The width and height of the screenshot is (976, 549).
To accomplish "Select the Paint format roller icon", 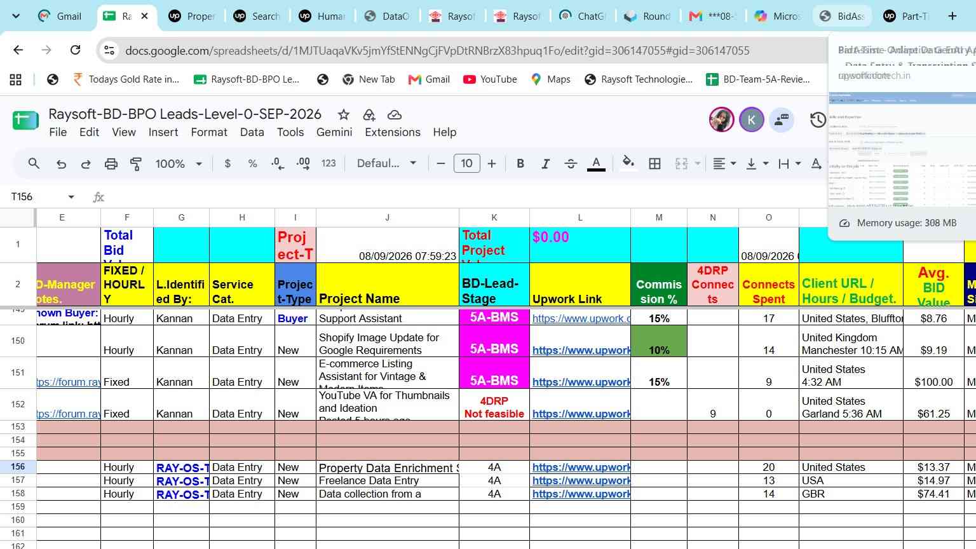I will [x=136, y=164].
